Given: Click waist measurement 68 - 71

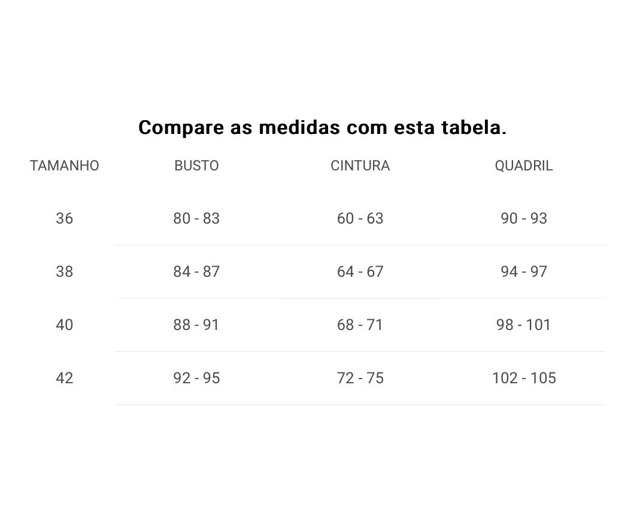Looking at the screenshot, I should (x=360, y=325).
